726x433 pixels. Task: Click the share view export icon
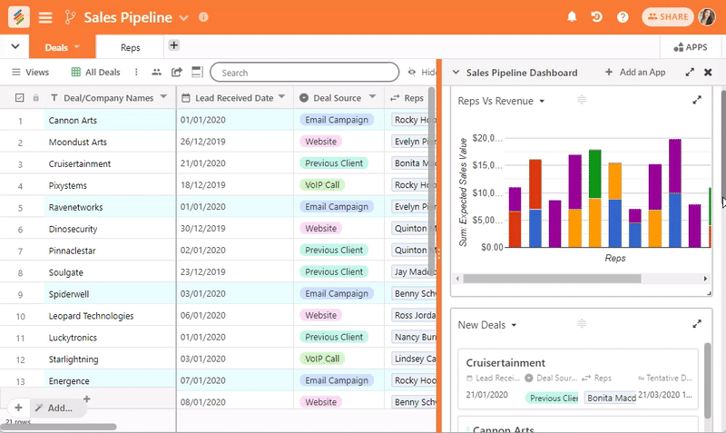176,73
